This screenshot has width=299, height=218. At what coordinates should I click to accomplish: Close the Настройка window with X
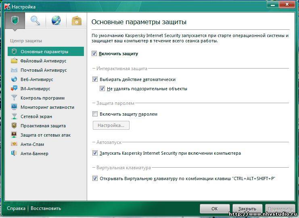point(287,4)
